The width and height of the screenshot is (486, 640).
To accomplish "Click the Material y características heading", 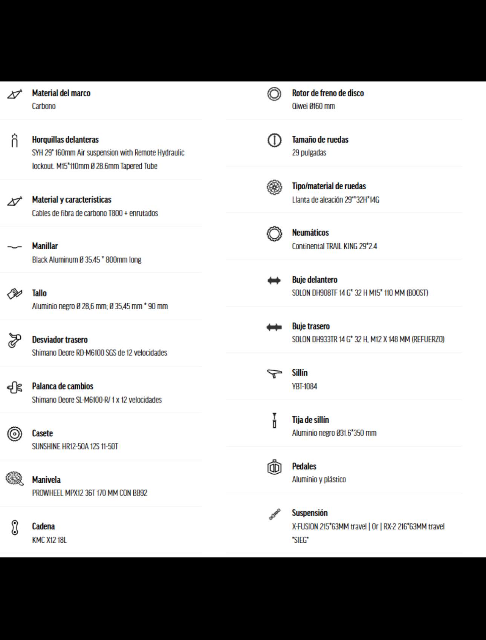I will [72, 200].
